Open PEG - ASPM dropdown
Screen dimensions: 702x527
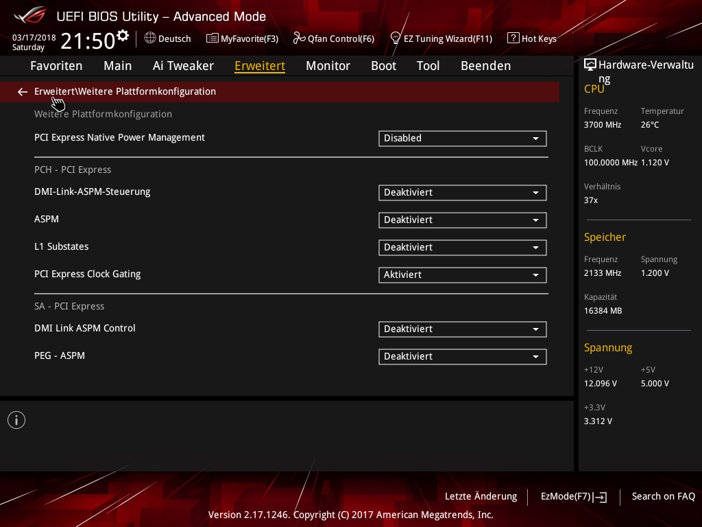[463, 357]
